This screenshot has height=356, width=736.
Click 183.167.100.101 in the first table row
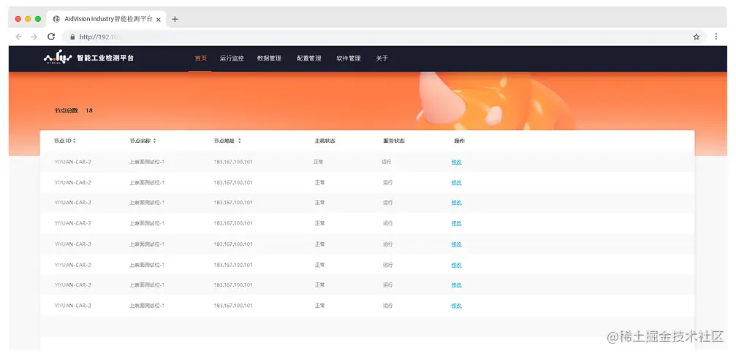[233, 162]
